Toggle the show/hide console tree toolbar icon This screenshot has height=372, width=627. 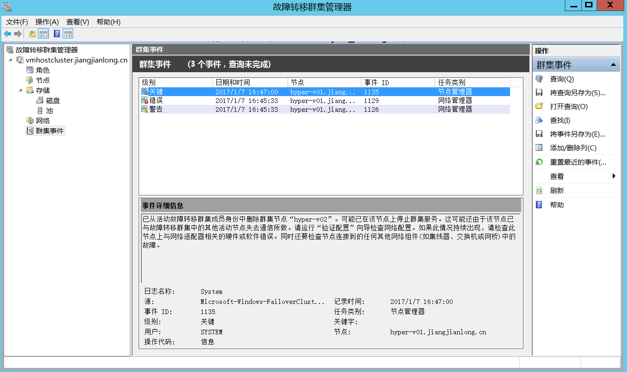pos(43,34)
